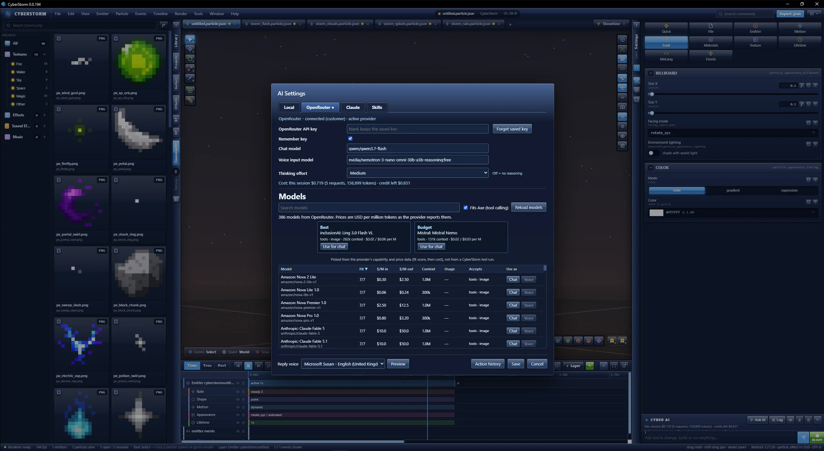Toggle visibility of Lifetime timeline row

pyautogui.click(x=238, y=422)
